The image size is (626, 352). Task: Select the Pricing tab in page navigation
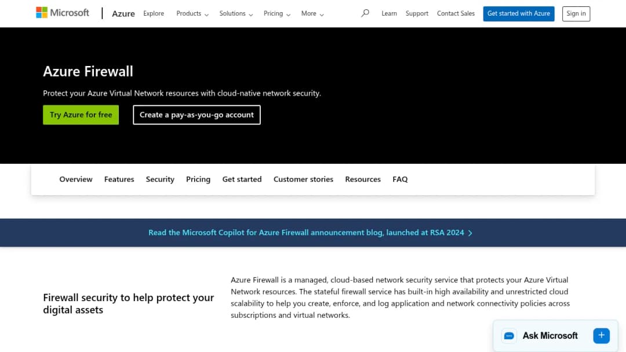pos(198,180)
